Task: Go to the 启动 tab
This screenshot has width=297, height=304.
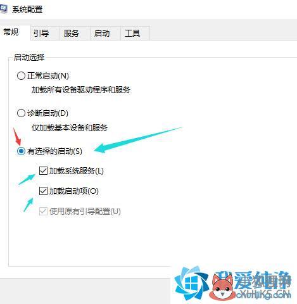Action: click(x=102, y=33)
